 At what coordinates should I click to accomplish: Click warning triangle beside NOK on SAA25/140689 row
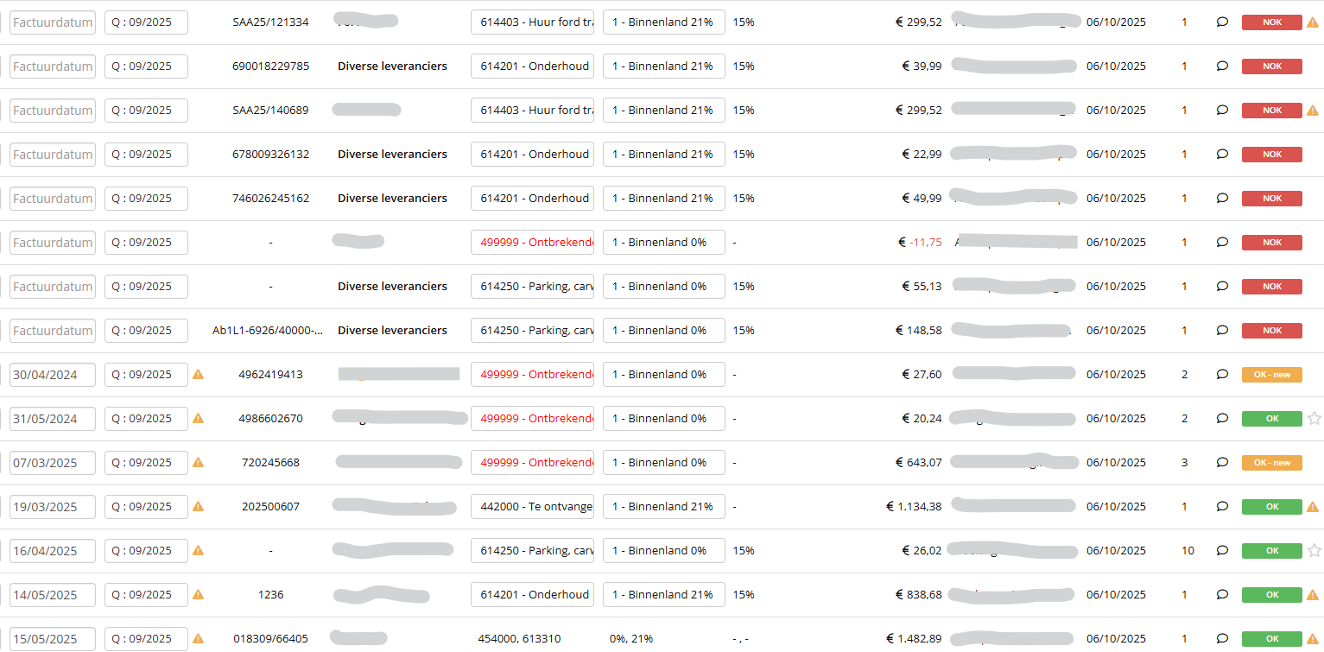[x=1313, y=111]
